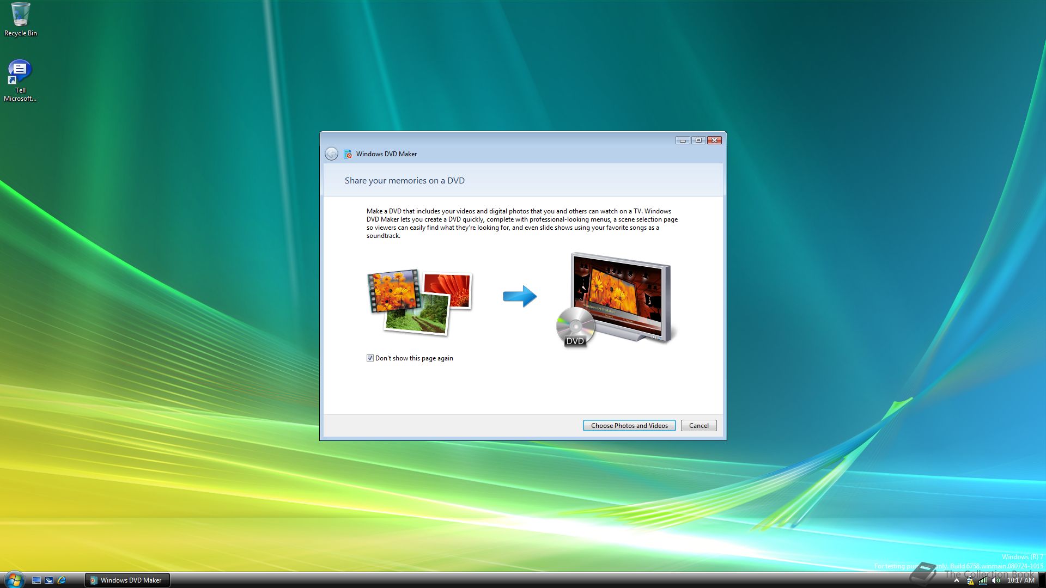Click the Windows DVD Maker title icon

tap(348, 154)
